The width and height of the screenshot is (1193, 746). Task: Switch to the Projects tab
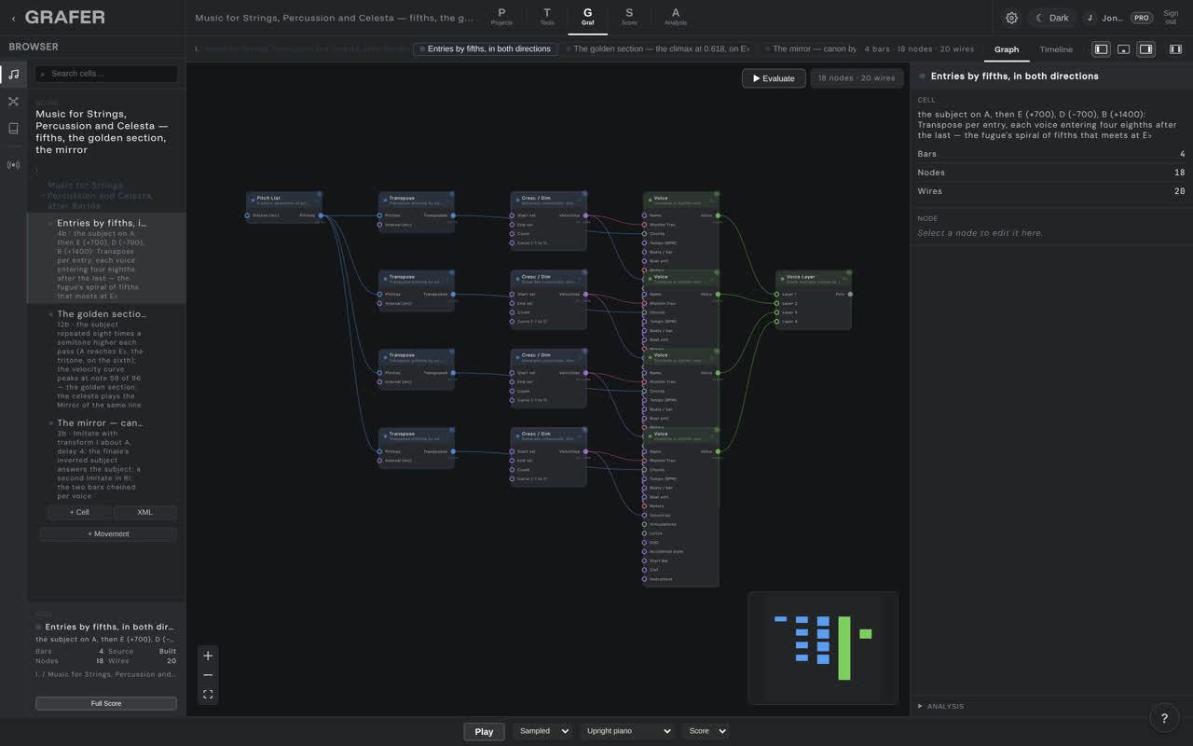pyautogui.click(x=501, y=17)
